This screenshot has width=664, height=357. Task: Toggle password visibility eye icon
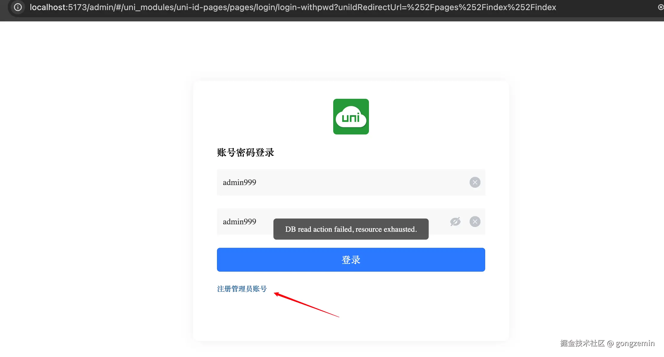click(x=455, y=222)
